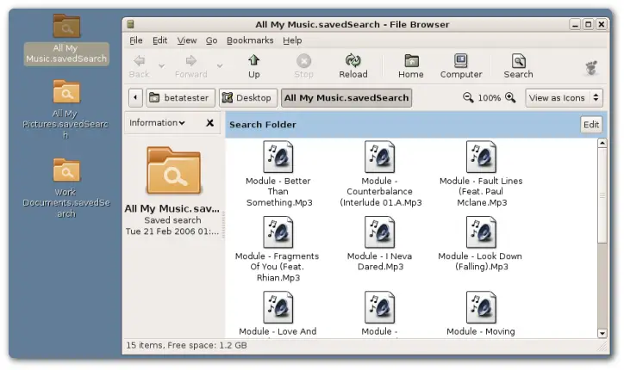Zoom out using the minus magnifier
This screenshot has width=624, height=370.
coord(468,98)
